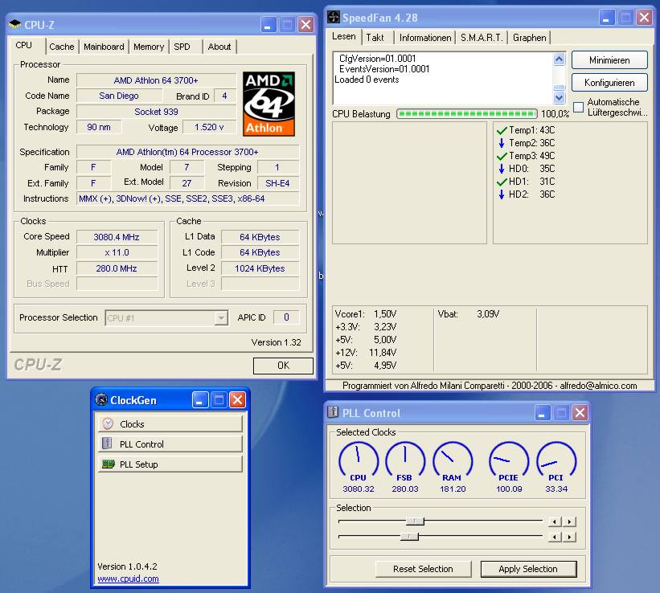Switch to the Mainboard tab in CPU-Z
The height and width of the screenshot is (593, 660).
104,47
